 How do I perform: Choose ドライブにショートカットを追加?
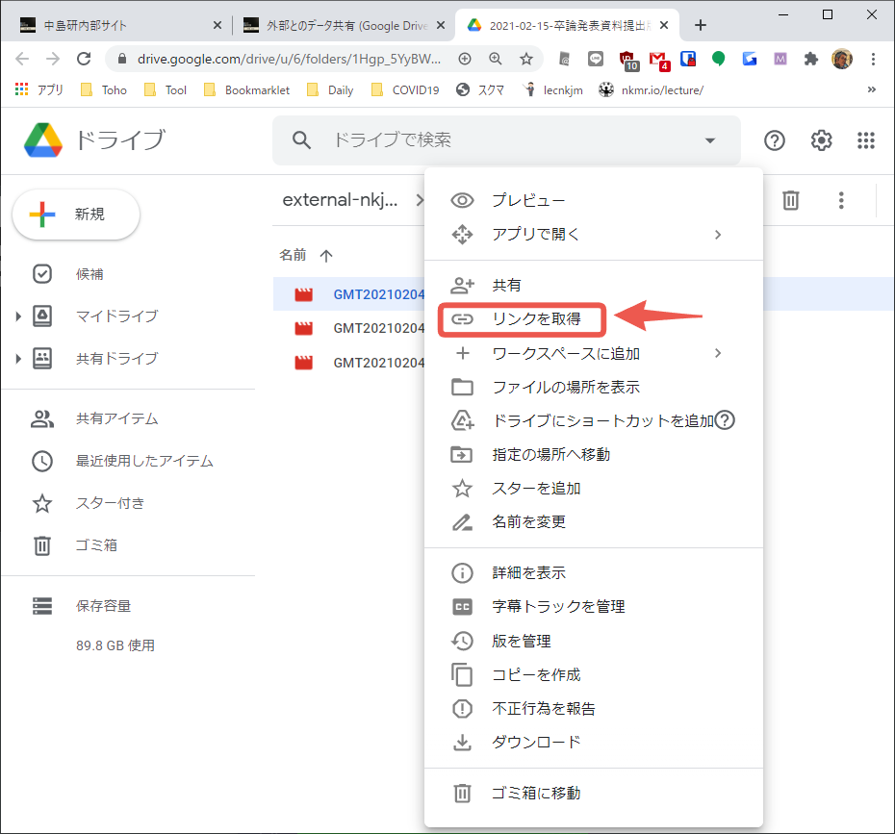pyautogui.click(x=594, y=421)
